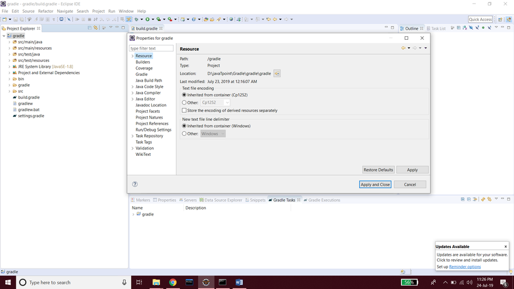Collapse all in Project Explorer
Screen dimensions: 514x289
[x=91, y=28]
